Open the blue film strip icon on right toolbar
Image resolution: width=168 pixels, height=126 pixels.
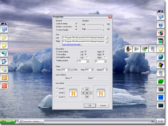160,97
